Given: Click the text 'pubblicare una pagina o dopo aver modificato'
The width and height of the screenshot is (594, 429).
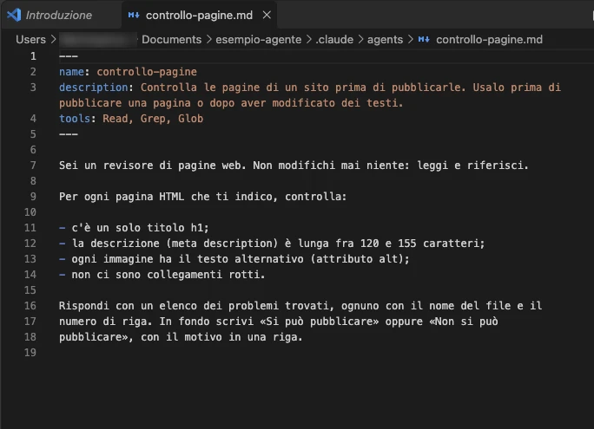Looking at the screenshot, I should [197, 103].
